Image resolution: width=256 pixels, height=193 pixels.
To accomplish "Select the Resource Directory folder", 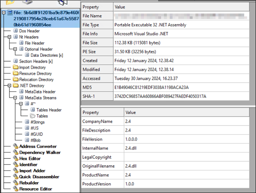I will pyautogui.click(x=35, y=73).
